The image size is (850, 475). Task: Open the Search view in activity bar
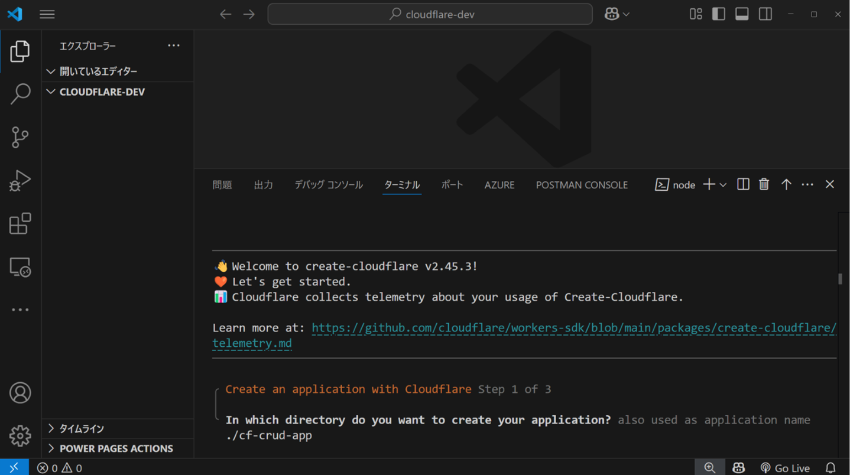pyautogui.click(x=20, y=94)
